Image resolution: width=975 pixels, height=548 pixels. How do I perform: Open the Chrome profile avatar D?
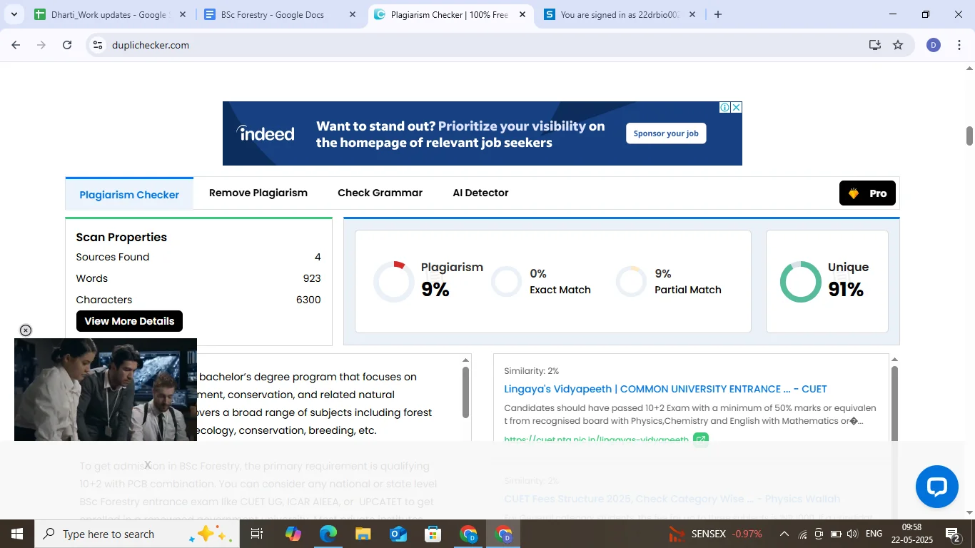click(934, 45)
